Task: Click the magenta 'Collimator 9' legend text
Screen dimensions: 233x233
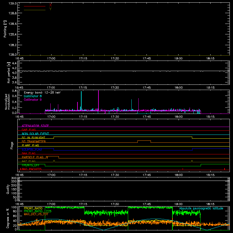Action: [33, 100]
